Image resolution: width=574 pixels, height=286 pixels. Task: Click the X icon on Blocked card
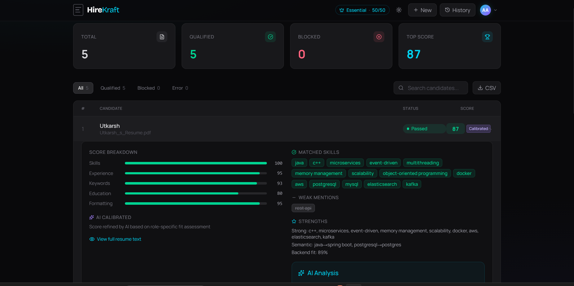(x=379, y=37)
